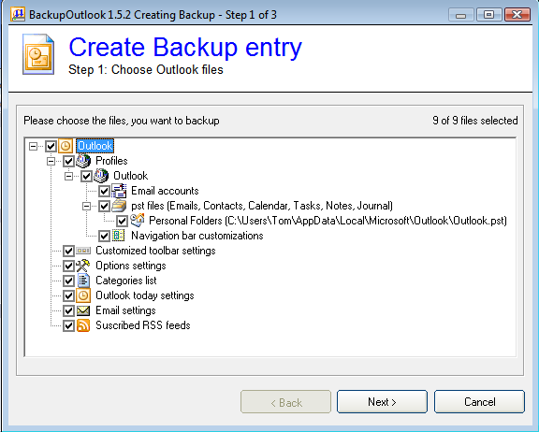Select pst files (Emails, Contacts...) row text
This screenshot has height=432, width=539.
[x=262, y=206]
